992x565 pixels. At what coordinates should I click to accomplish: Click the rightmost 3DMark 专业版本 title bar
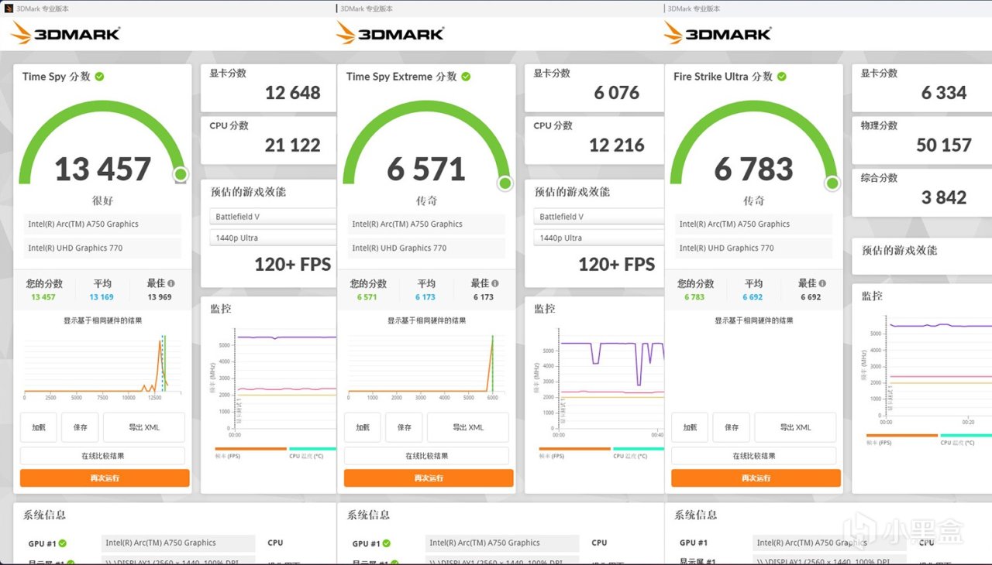tap(696, 9)
